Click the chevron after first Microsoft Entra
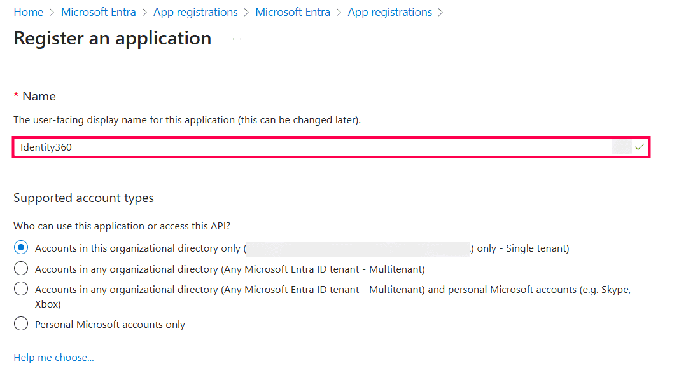This screenshot has width=679, height=380. tap(144, 11)
